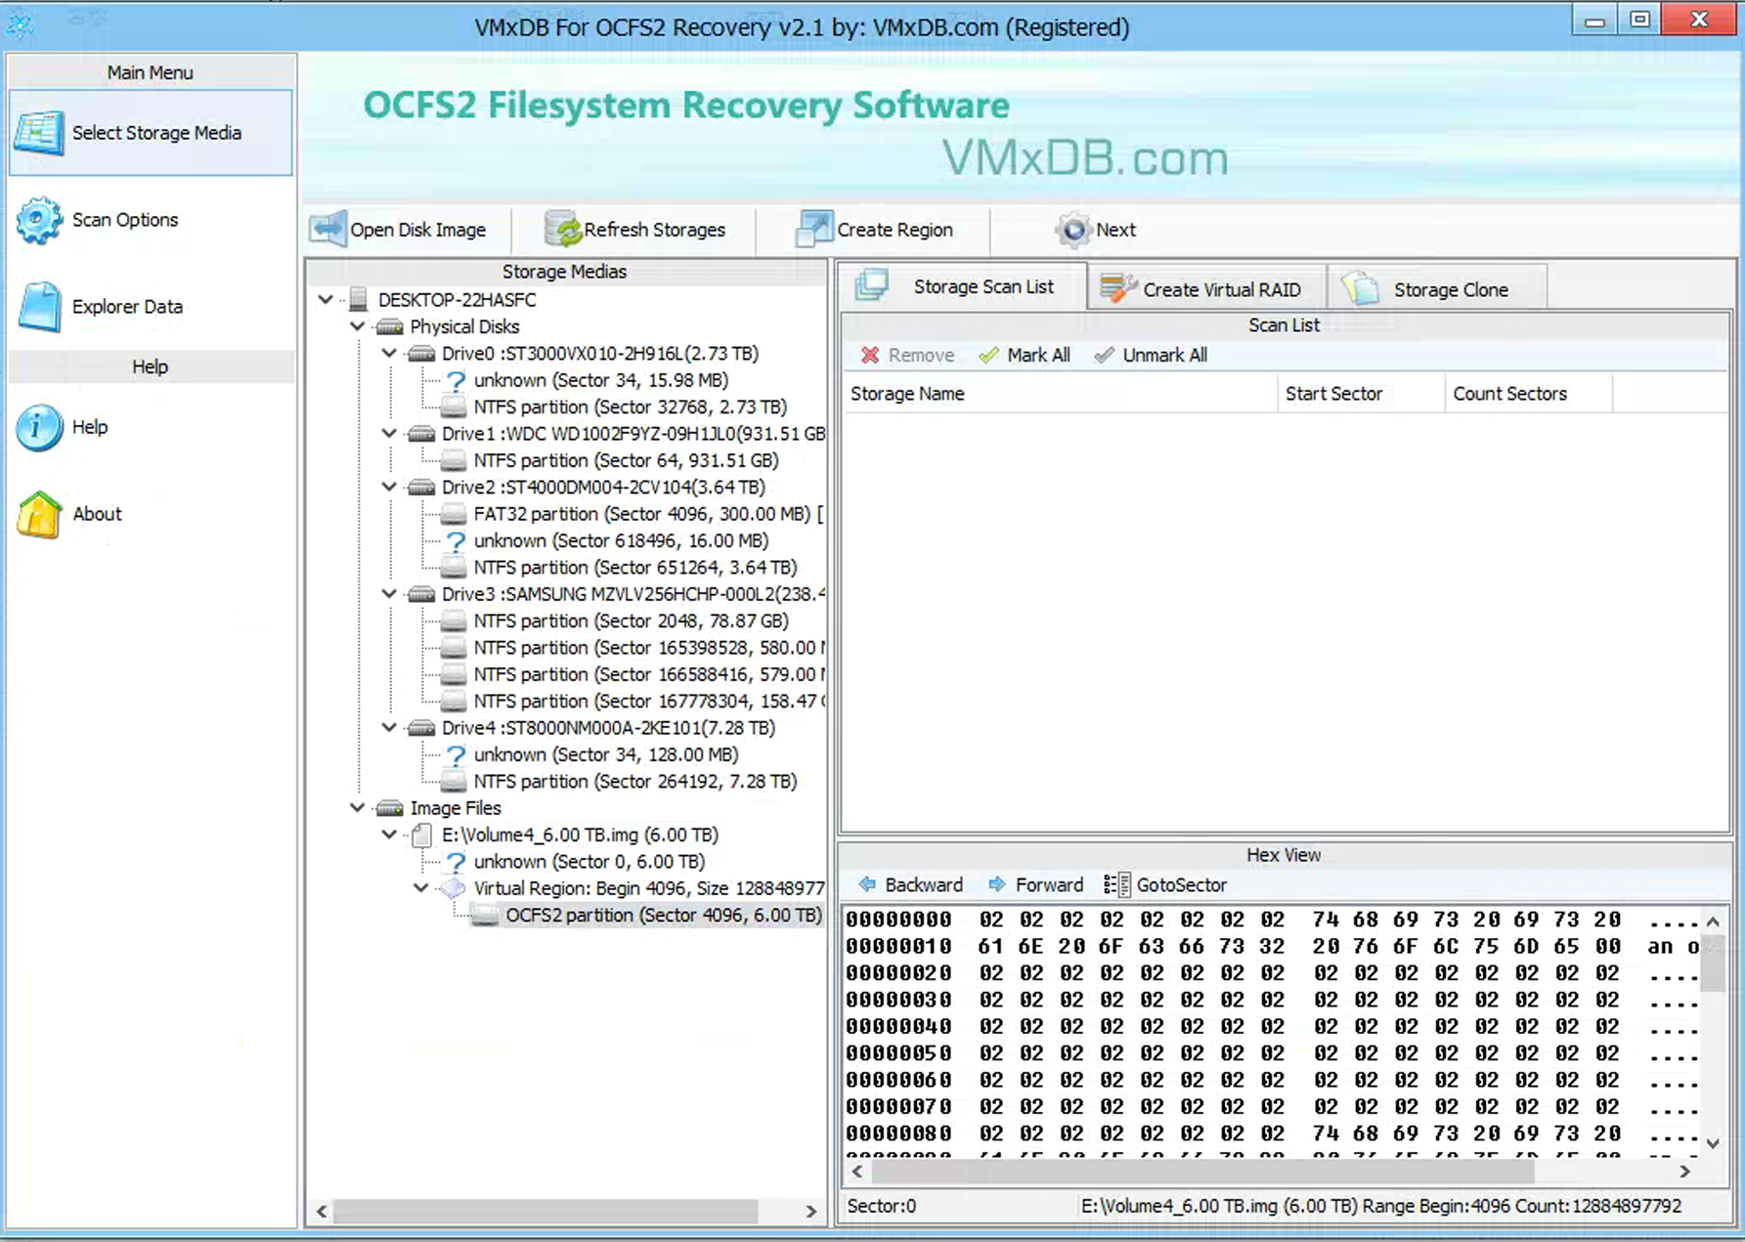Select unknown (Sector 0, 6.00 TB) entry
This screenshot has width=1745, height=1242.
pyautogui.click(x=589, y=861)
